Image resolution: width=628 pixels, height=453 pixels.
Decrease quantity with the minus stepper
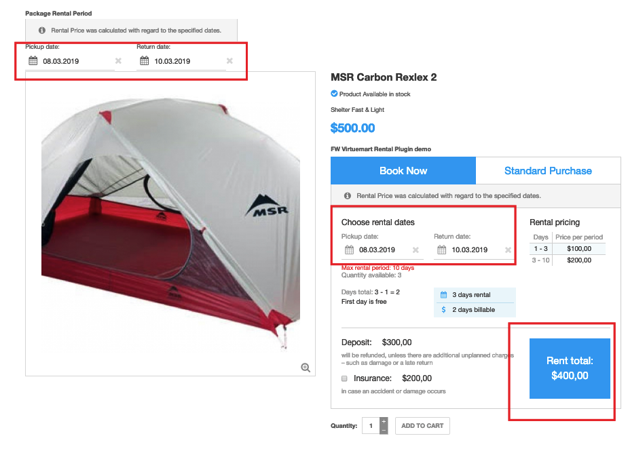pyautogui.click(x=384, y=430)
